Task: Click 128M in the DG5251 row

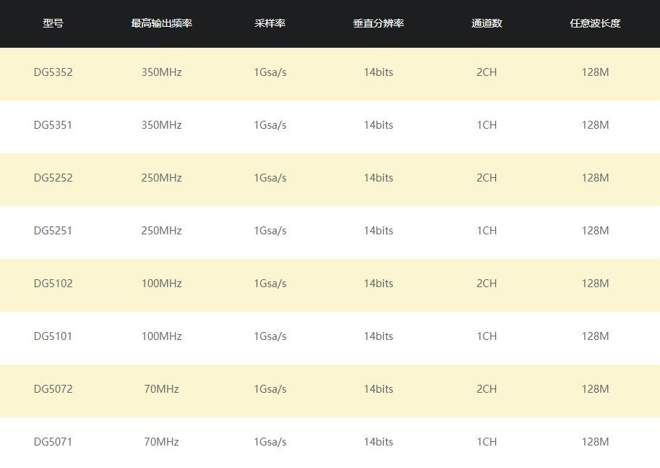Action: click(x=595, y=231)
